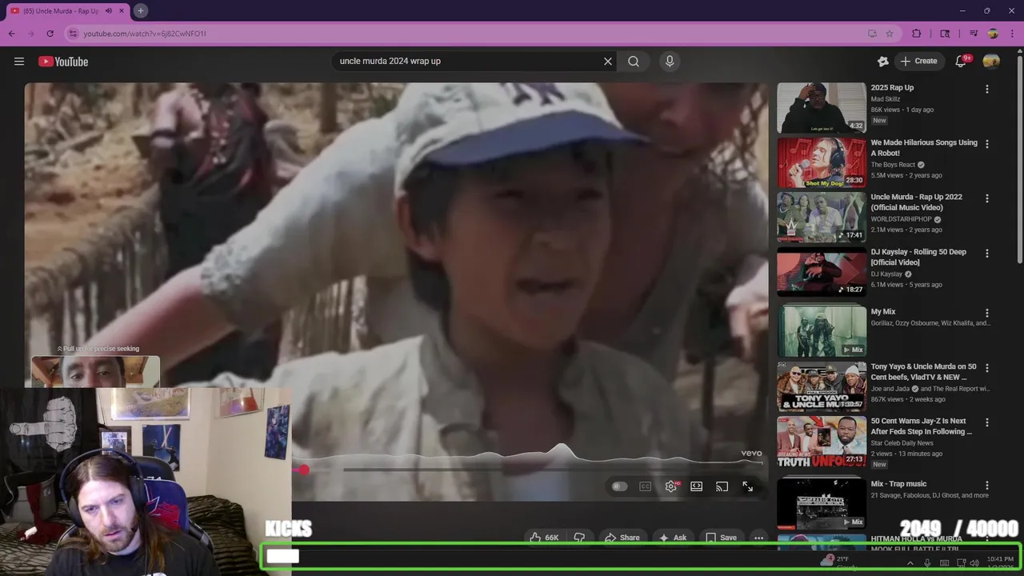Click the taskbar microphone tray icon
The image size is (1024, 576).
(x=927, y=563)
